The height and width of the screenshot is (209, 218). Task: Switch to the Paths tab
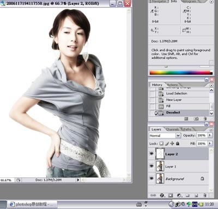point(187,129)
